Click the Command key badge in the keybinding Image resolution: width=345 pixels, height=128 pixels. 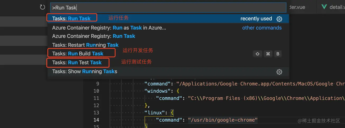268,54
